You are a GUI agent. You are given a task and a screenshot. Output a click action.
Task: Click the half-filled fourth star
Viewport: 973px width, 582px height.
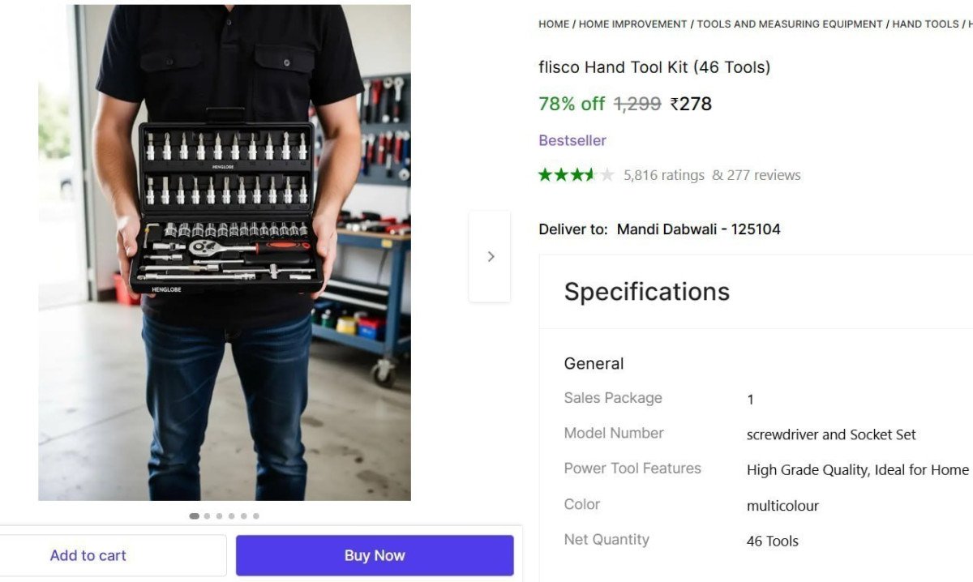pyautogui.click(x=592, y=173)
